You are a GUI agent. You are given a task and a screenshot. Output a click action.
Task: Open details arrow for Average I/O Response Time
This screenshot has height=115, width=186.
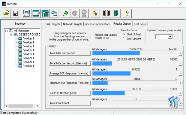coord(180,73)
